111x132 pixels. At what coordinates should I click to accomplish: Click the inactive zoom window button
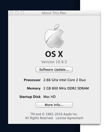click(22, 13)
